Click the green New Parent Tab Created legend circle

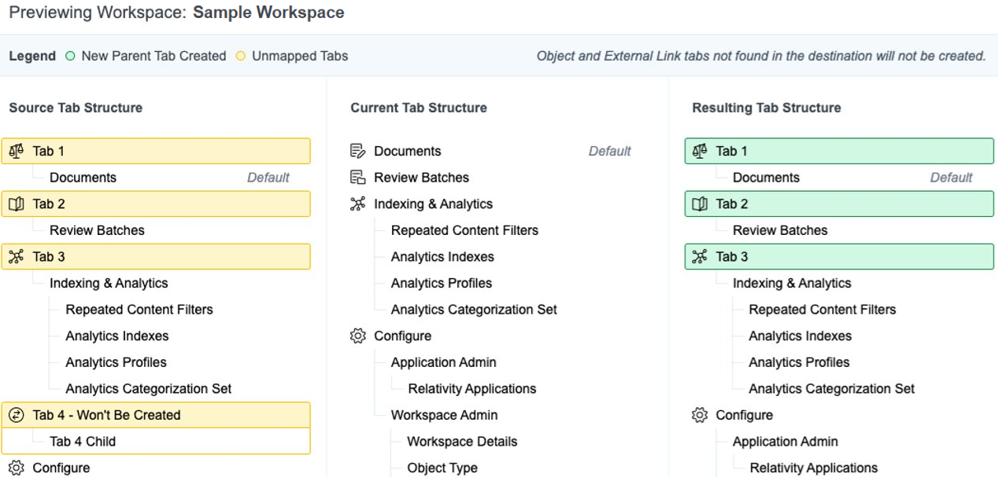70,57
